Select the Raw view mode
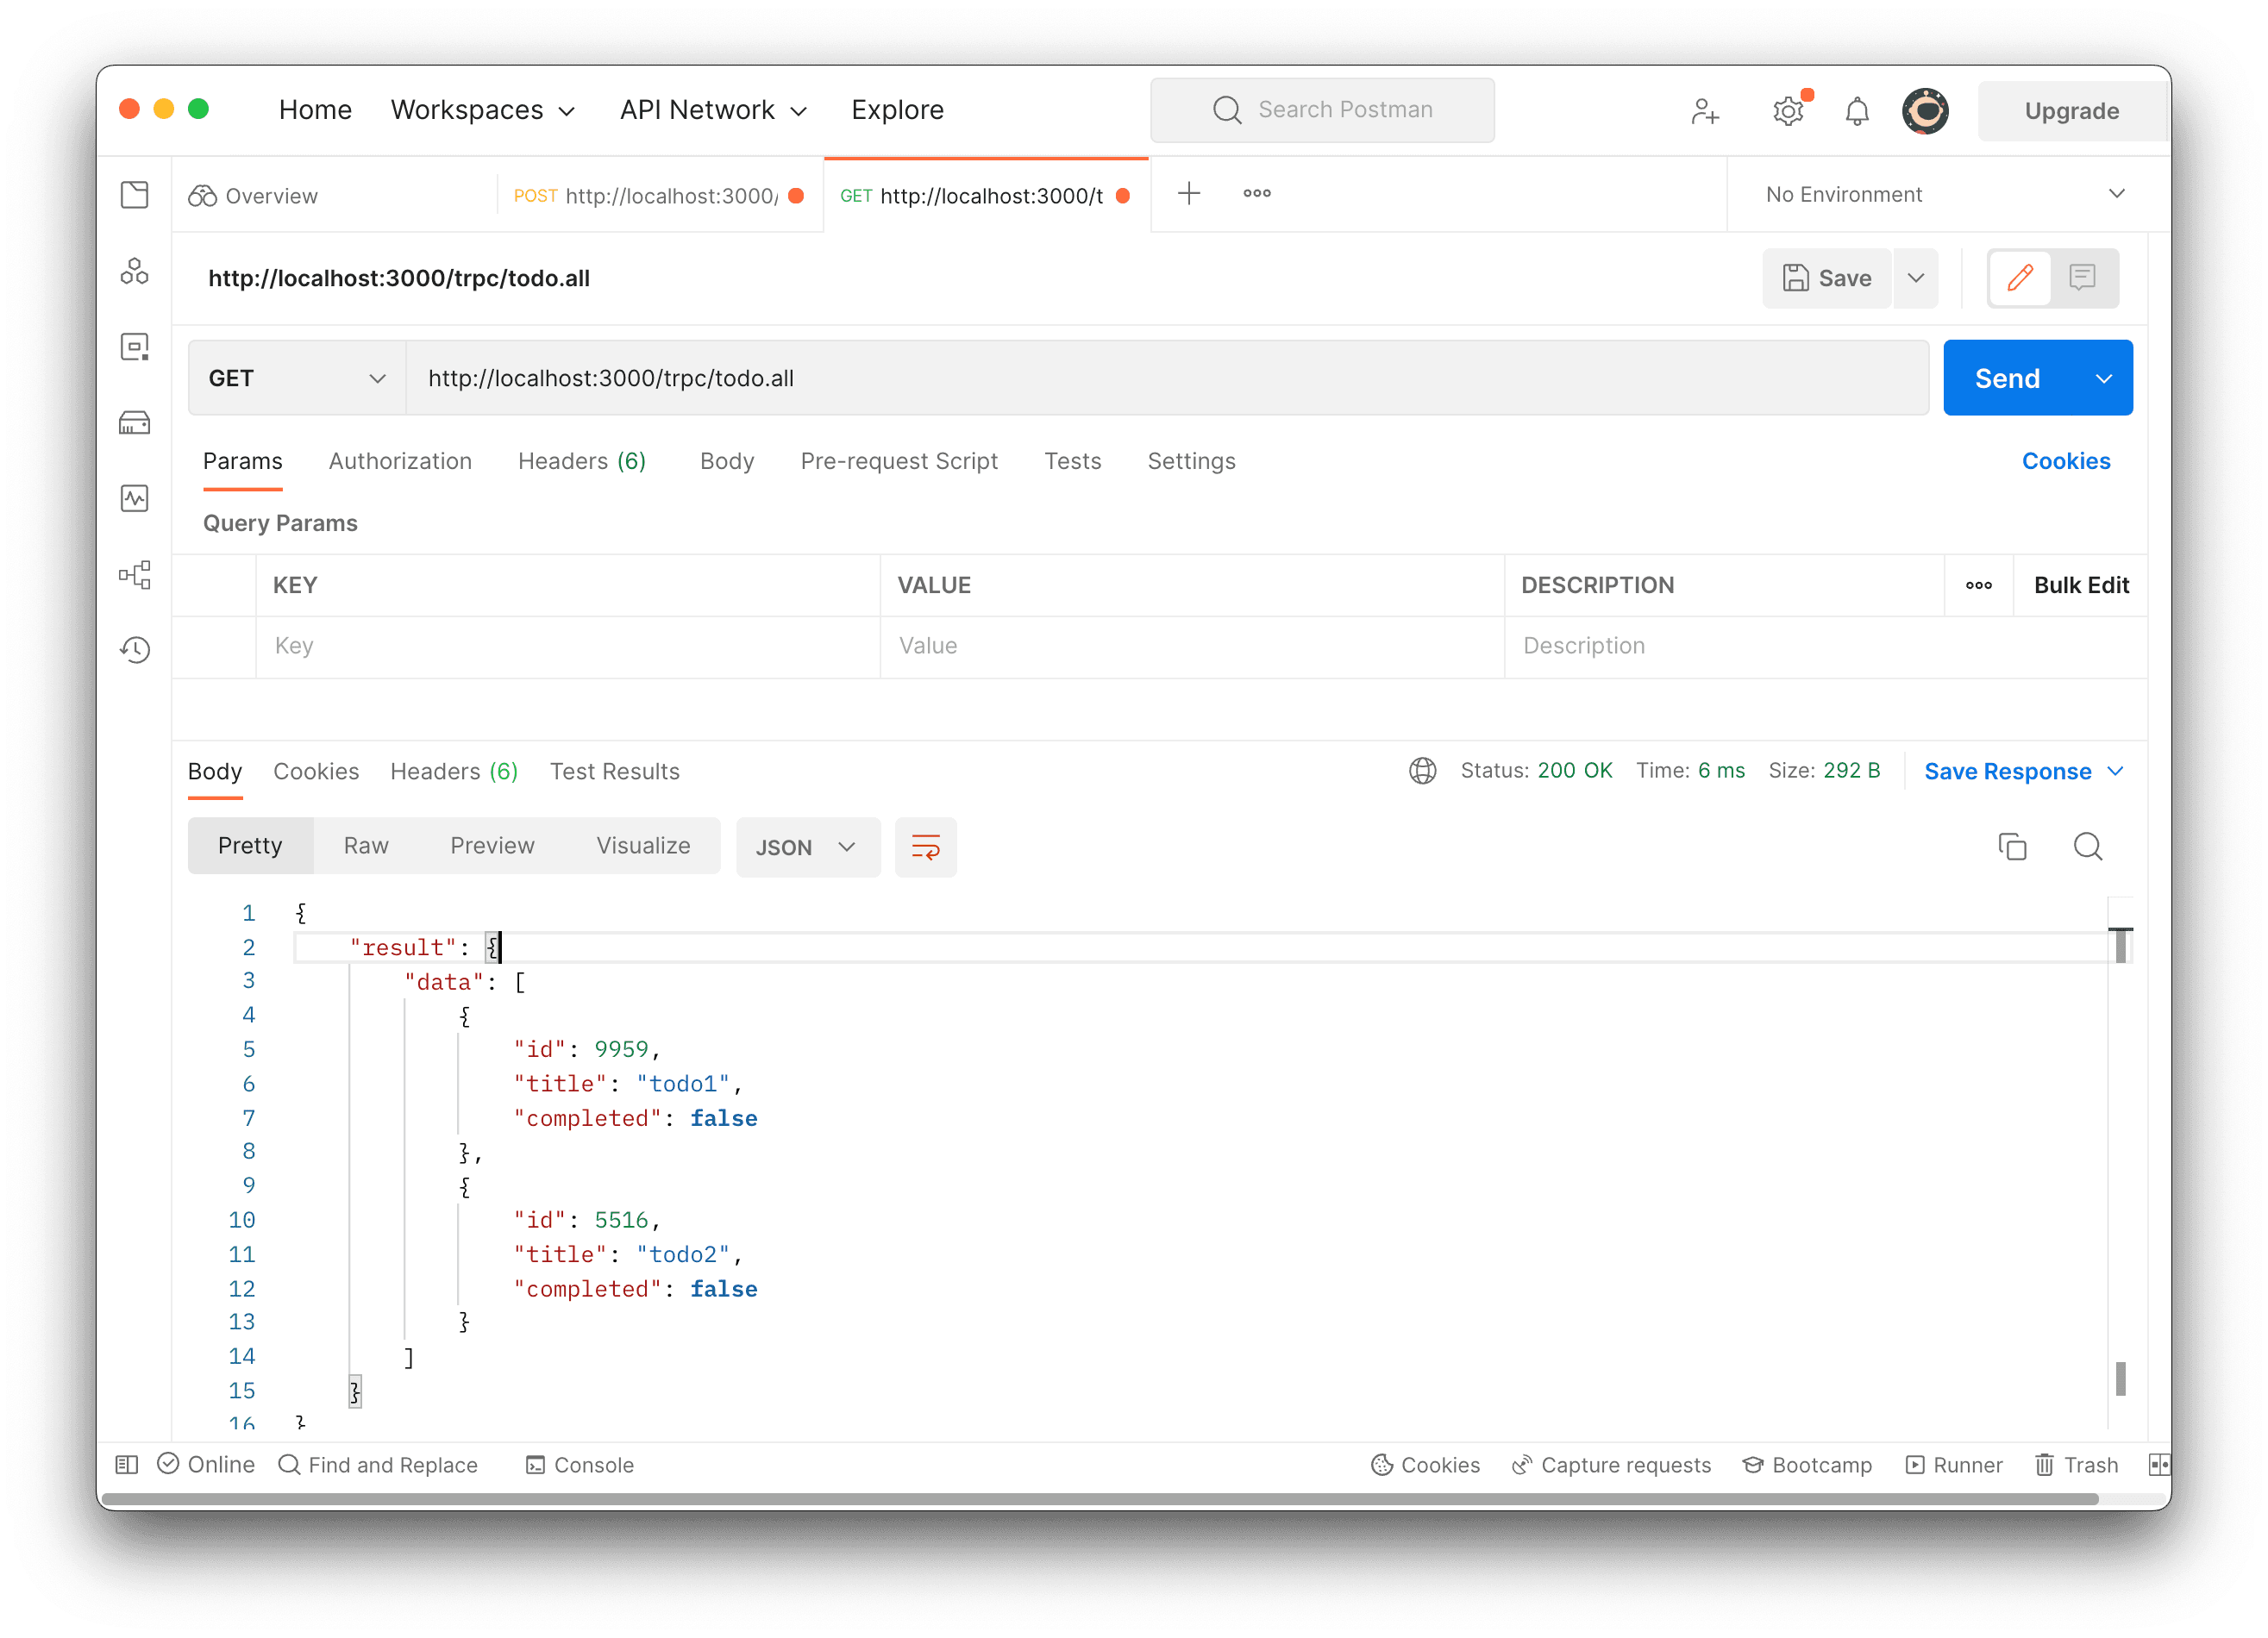This screenshot has width=2268, height=1638. 367,847
